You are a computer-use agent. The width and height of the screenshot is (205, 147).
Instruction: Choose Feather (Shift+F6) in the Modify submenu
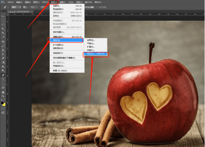click(x=95, y=54)
